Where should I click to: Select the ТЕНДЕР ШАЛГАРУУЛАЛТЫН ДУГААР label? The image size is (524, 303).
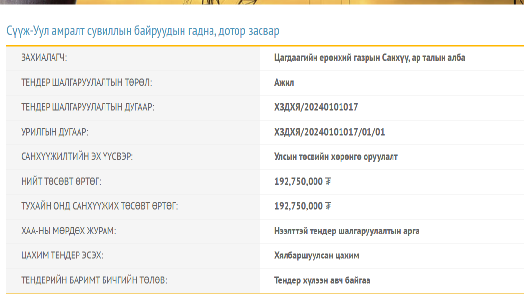(88, 107)
